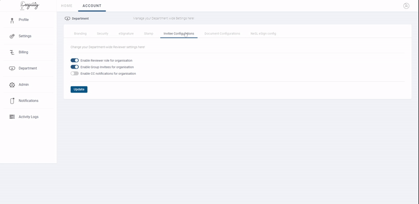This screenshot has height=204, width=419.
Task: Enable CC notifications for organisation toggle
Action: click(74, 73)
